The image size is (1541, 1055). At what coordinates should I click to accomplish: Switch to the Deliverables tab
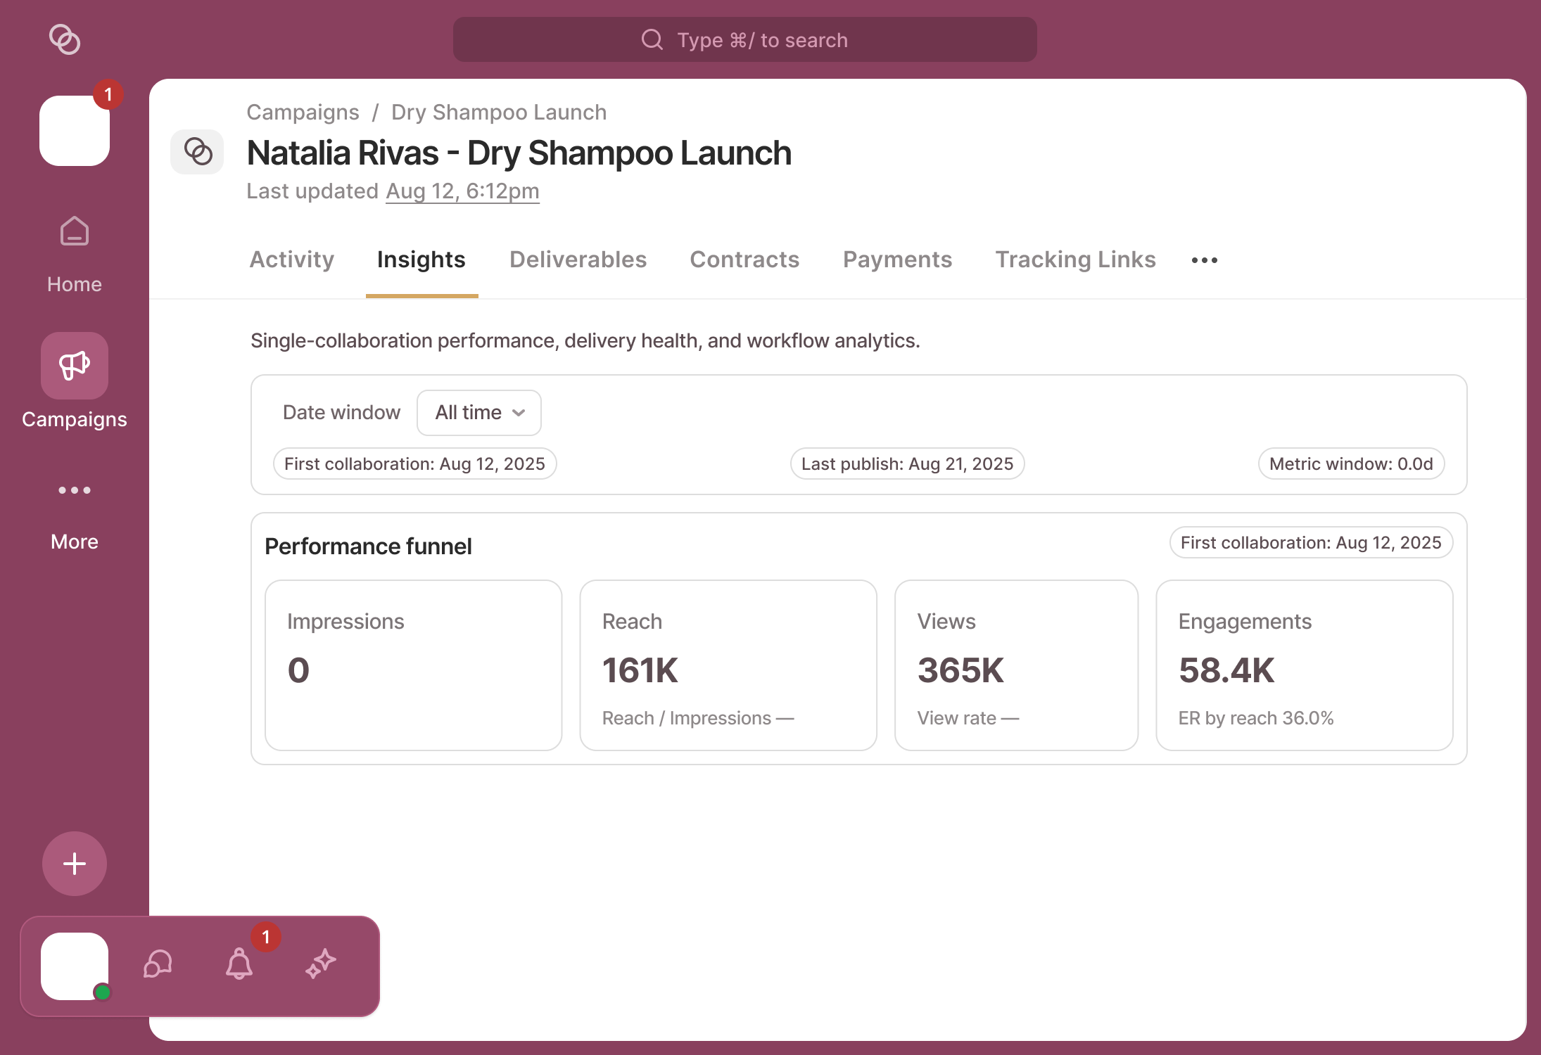578,260
